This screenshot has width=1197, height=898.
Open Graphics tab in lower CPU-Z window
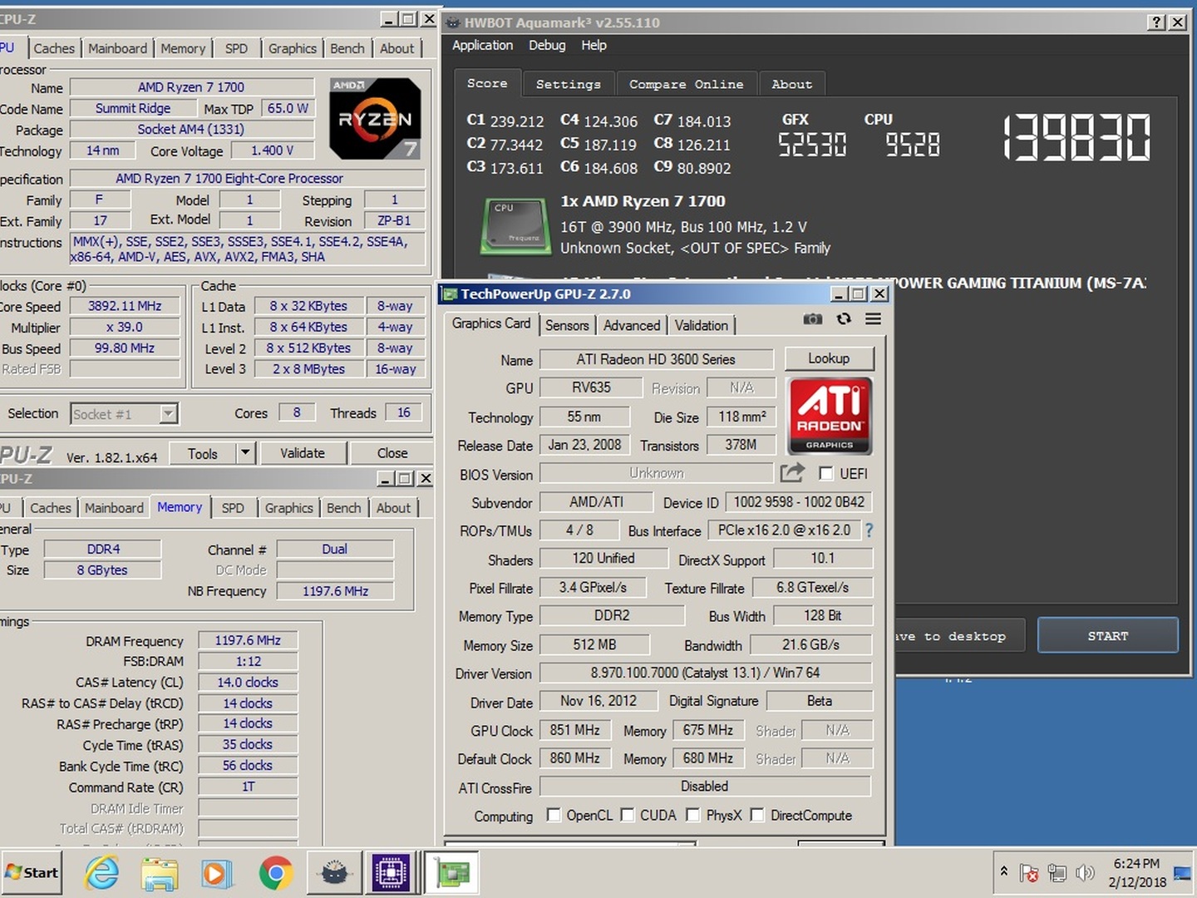coord(289,507)
